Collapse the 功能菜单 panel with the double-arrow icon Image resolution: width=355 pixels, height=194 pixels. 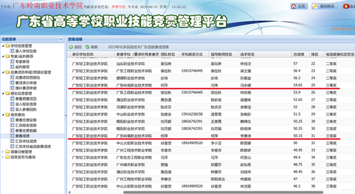tap(61, 39)
